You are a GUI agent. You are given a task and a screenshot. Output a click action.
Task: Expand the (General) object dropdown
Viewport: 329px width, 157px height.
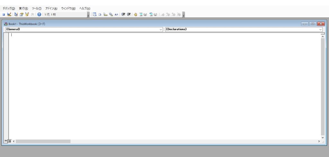161,29
